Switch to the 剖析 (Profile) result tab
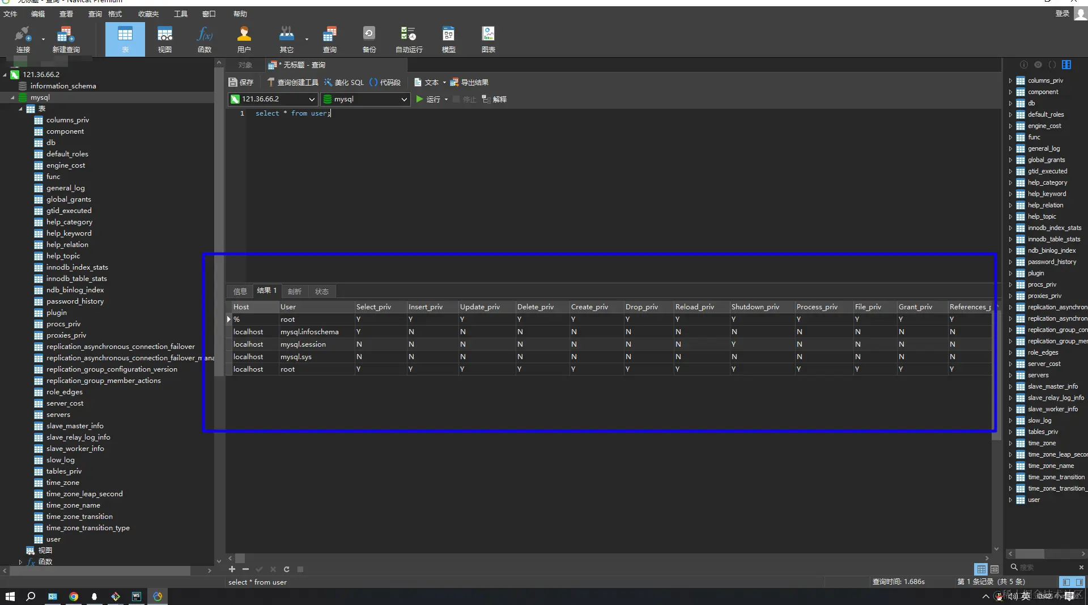 (295, 291)
